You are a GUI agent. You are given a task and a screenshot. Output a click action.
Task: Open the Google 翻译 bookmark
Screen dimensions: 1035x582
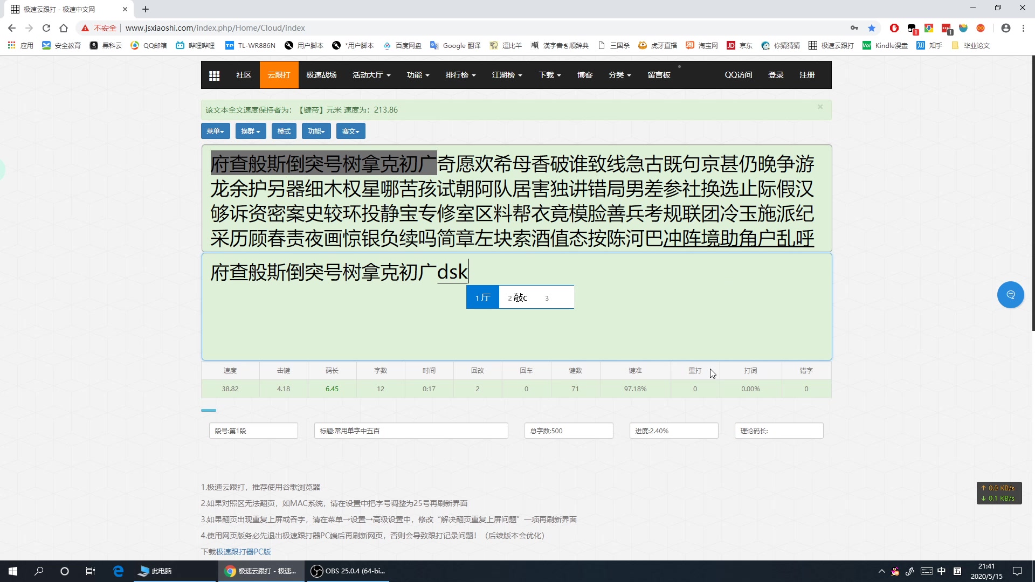pos(455,45)
